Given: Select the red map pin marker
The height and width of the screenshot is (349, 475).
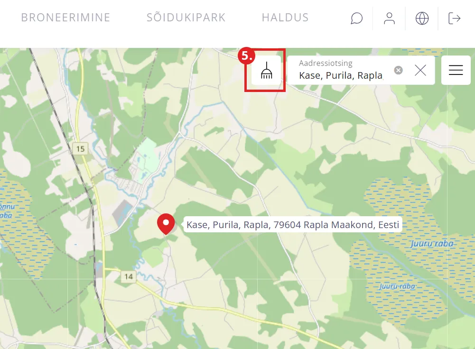Looking at the screenshot, I should coord(166,224).
